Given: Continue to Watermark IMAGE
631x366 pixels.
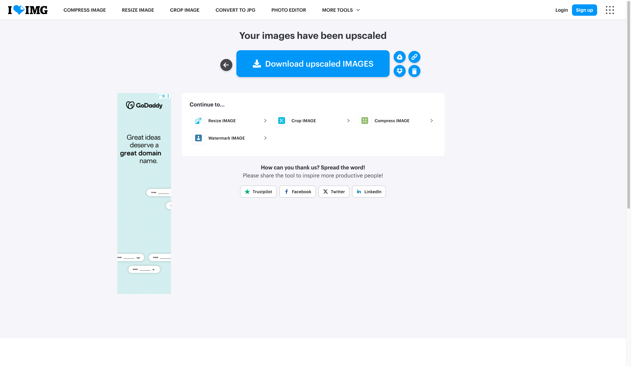Looking at the screenshot, I should [x=229, y=138].
